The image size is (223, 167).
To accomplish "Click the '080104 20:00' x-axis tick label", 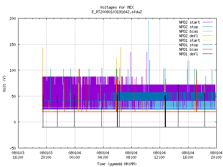I will [216, 155].
